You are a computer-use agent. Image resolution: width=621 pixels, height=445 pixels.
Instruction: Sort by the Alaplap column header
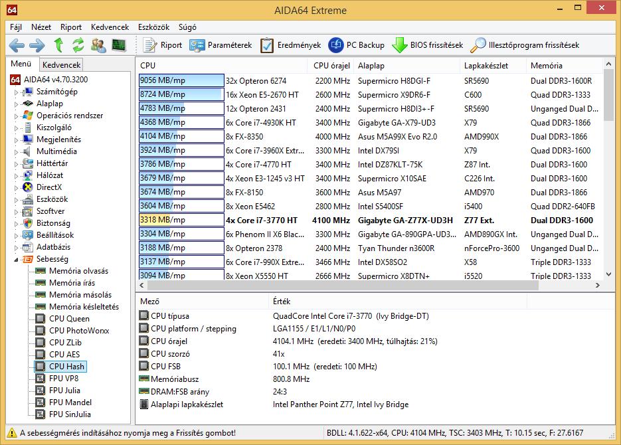click(x=406, y=65)
